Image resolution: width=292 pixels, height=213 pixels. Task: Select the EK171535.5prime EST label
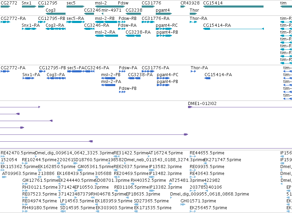pos(153,208)
